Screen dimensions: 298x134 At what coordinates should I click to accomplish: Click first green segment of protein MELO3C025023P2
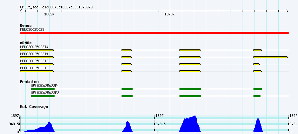tap(43, 96)
